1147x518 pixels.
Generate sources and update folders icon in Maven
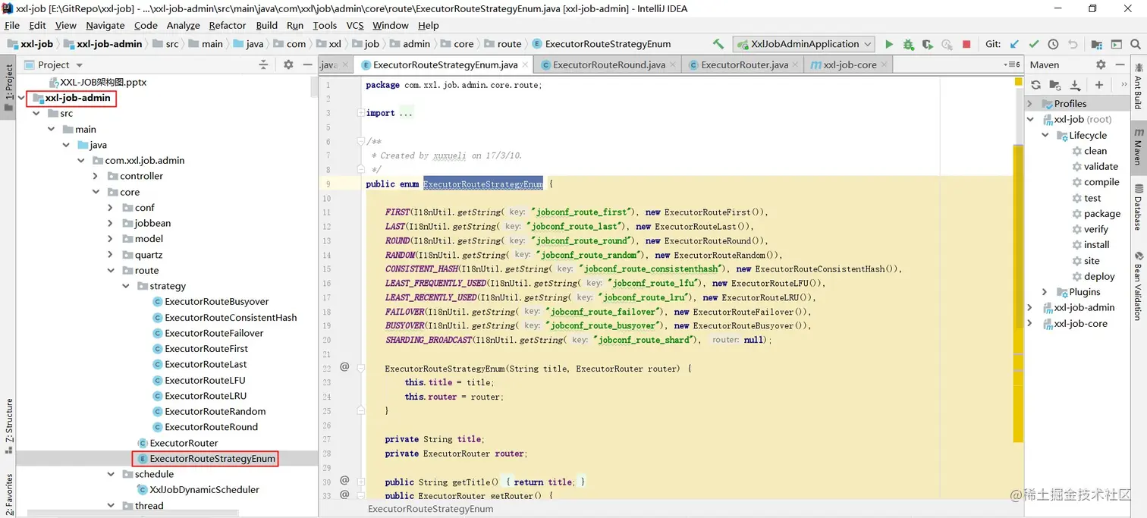1055,85
